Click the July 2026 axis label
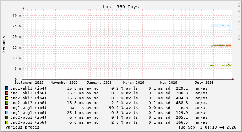The image size is (242, 132). (x=204, y=83)
